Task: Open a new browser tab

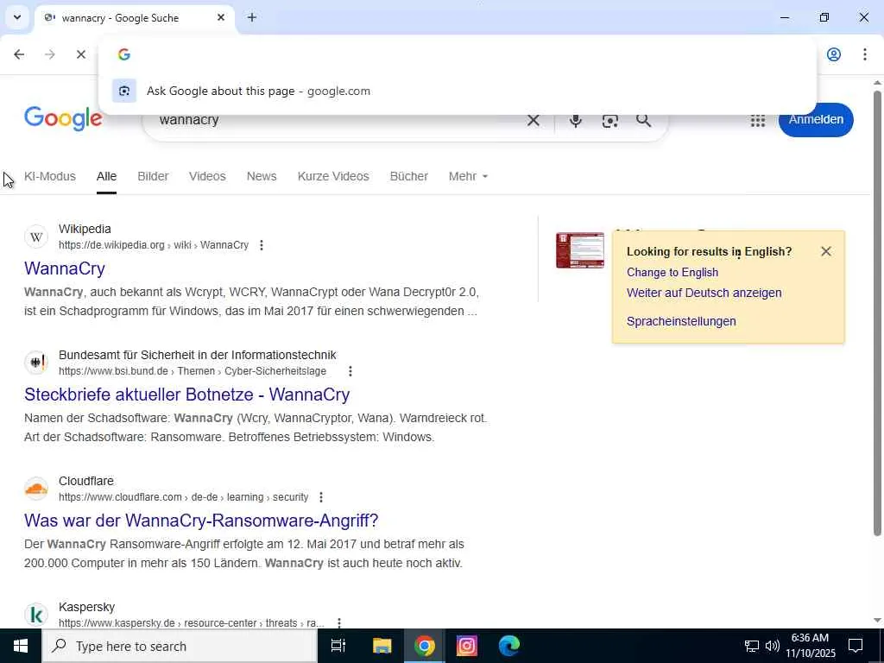Action: coord(252,17)
